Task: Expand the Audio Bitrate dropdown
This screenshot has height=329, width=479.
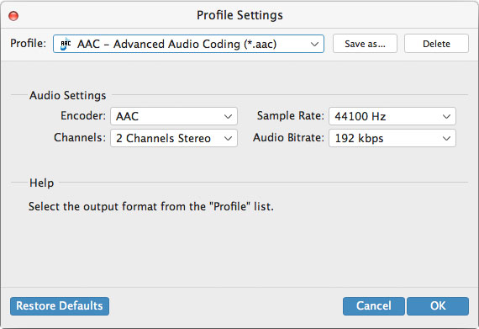Action: tap(392, 138)
